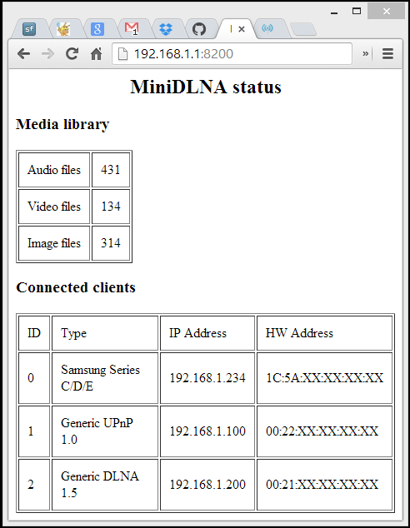The image size is (410, 528).
Task: Open the browser home page
Action: [97, 53]
